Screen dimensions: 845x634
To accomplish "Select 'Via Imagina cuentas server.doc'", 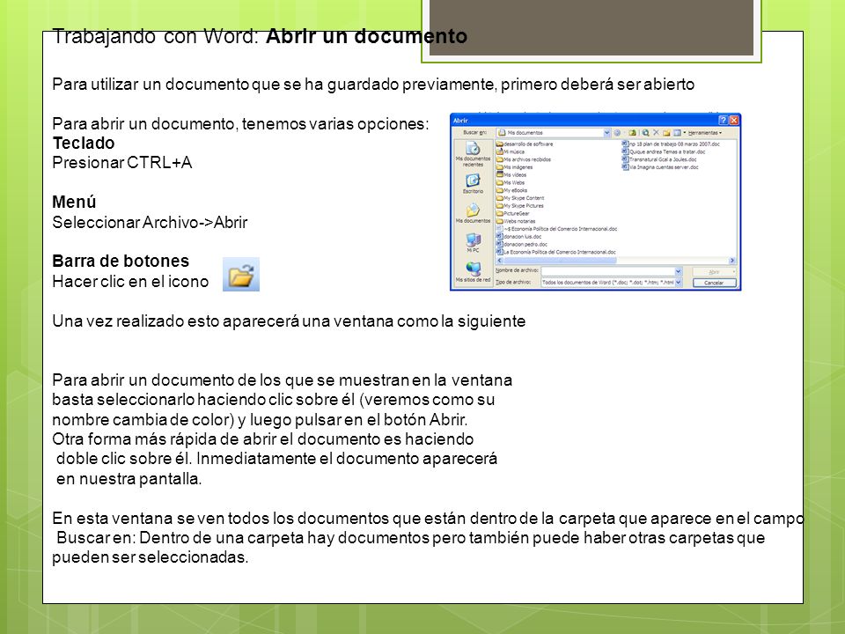I will pos(660,167).
